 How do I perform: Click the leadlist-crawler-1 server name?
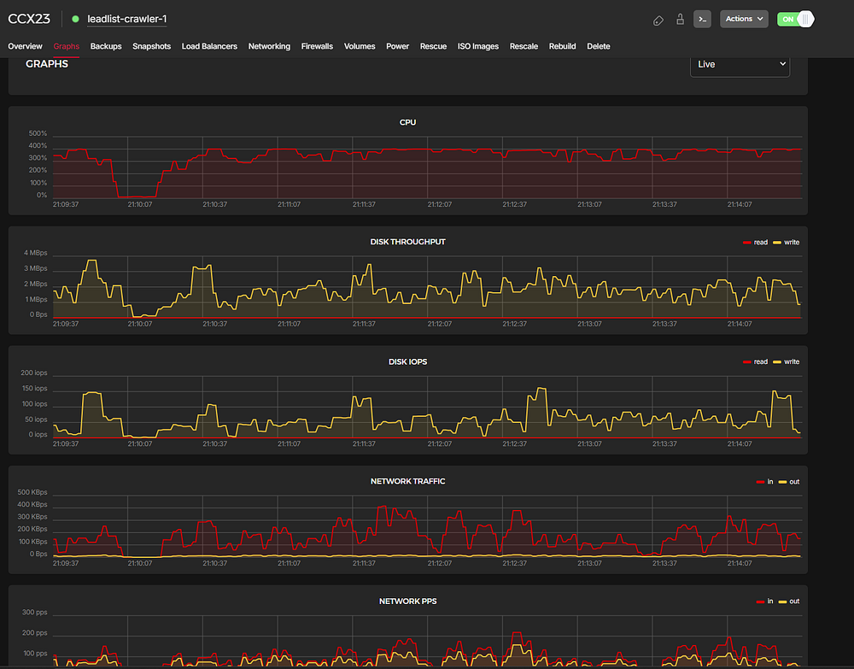126,19
